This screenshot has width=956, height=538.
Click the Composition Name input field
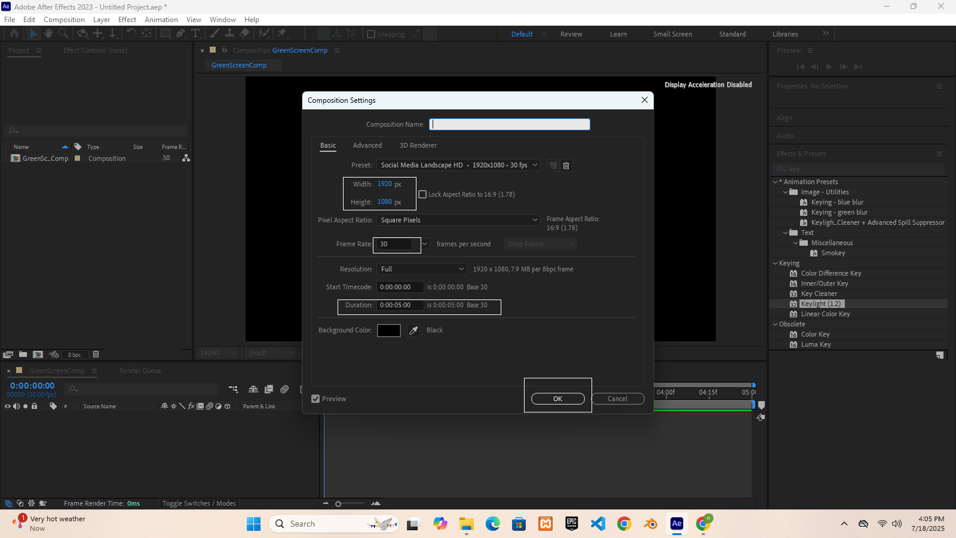tap(510, 124)
